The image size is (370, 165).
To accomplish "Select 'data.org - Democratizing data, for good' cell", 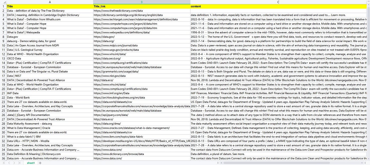I will click(x=50, y=41).
